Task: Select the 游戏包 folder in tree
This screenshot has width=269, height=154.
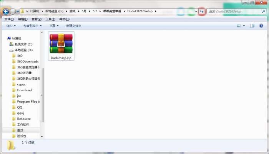Action: (22, 136)
